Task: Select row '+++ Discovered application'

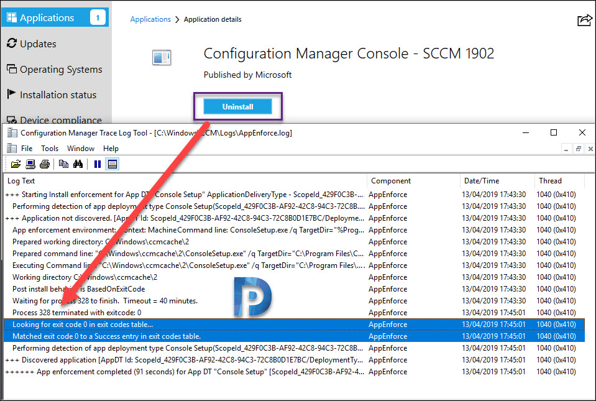Action: pyautogui.click(x=294, y=359)
